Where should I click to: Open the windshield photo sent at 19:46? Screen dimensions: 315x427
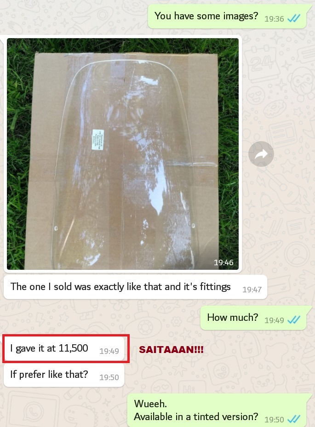[123, 154]
